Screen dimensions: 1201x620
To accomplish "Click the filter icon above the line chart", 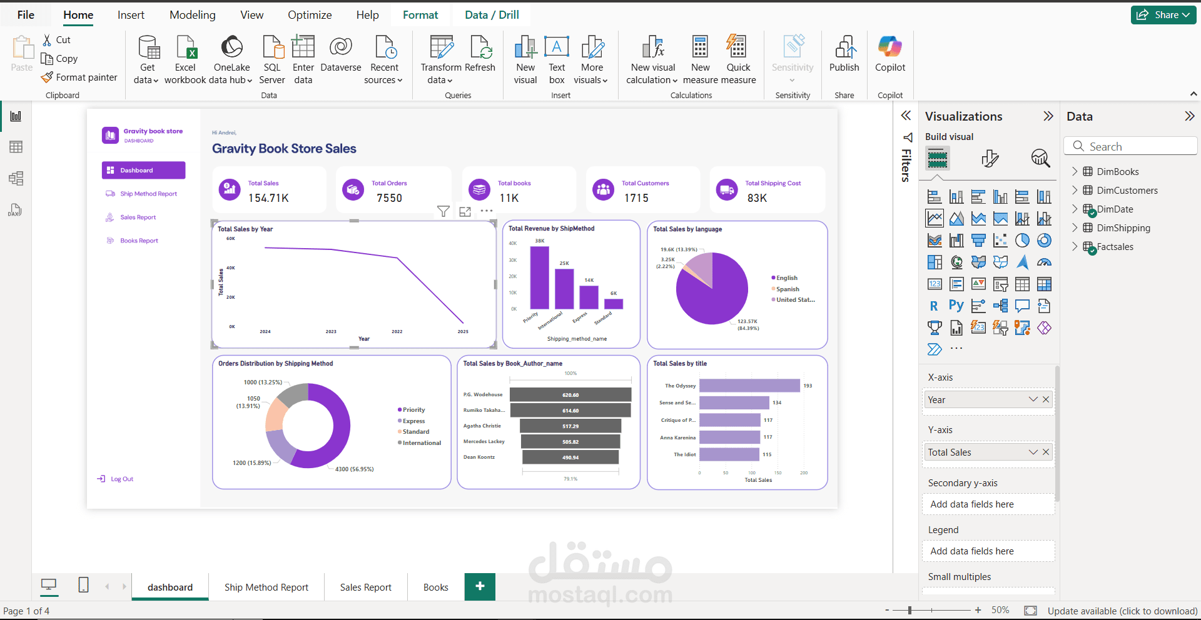I will tap(443, 211).
